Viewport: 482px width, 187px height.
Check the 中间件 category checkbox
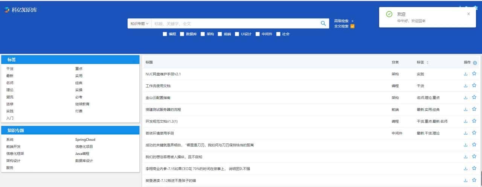(258, 34)
